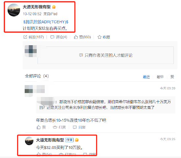Sort comments by 最近

point(146,77)
